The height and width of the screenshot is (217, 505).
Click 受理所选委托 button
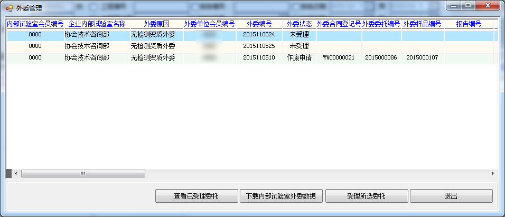pyautogui.click(x=366, y=196)
